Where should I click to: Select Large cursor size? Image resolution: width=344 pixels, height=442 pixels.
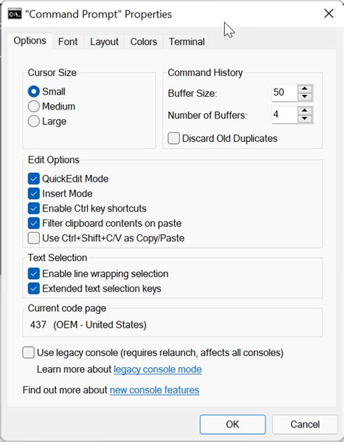(x=34, y=121)
